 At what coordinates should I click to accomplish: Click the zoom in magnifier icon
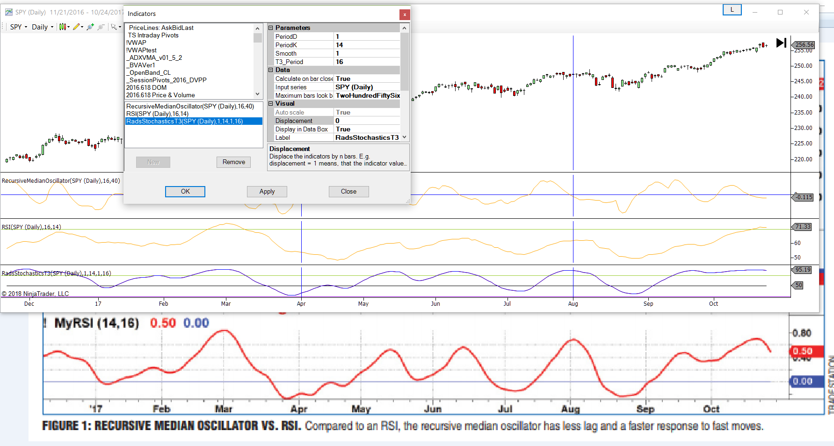[x=90, y=27]
